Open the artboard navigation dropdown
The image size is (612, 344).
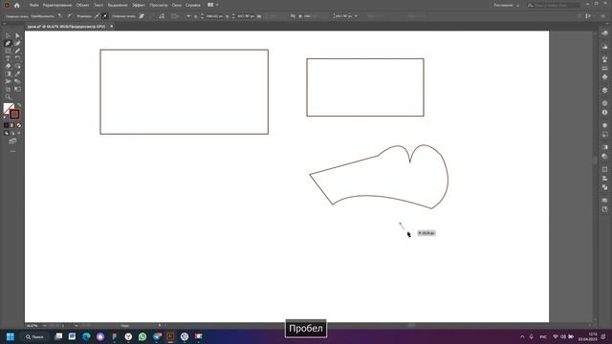click(x=76, y=325)
